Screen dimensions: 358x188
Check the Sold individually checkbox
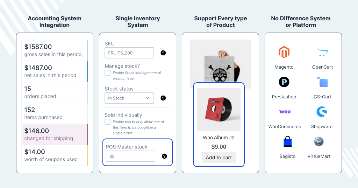pos(108,122)
